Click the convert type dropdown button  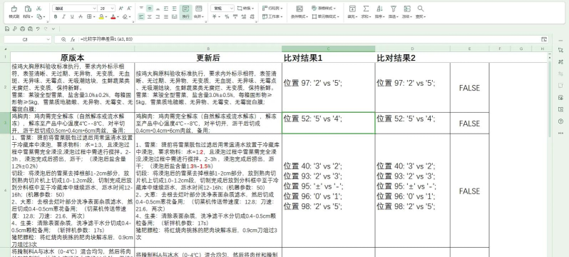pyautogui.click(x=246, y=8)
